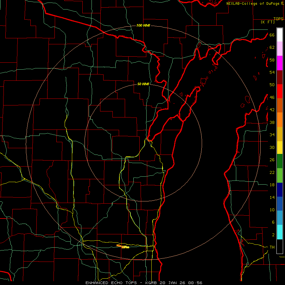The height and width of the screenshot is (285, 285).
Task: Click the light blue legend swatch near 6
Action: click(x=280, y=218)
